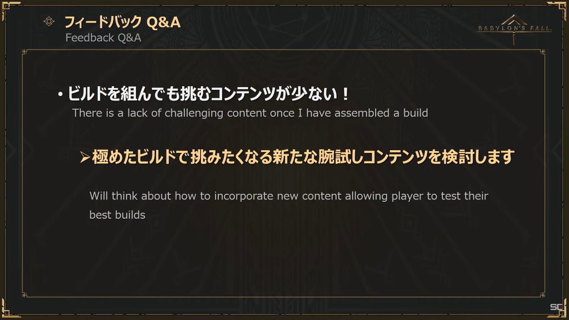This screenshot has width=569, height=320.
Task: Click the arrow marker before the yellow answer
Action: (x=85, y=157)
